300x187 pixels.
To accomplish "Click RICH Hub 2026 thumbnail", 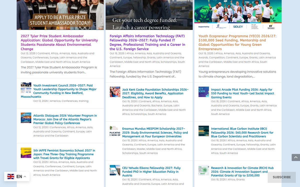I will 204,170.
